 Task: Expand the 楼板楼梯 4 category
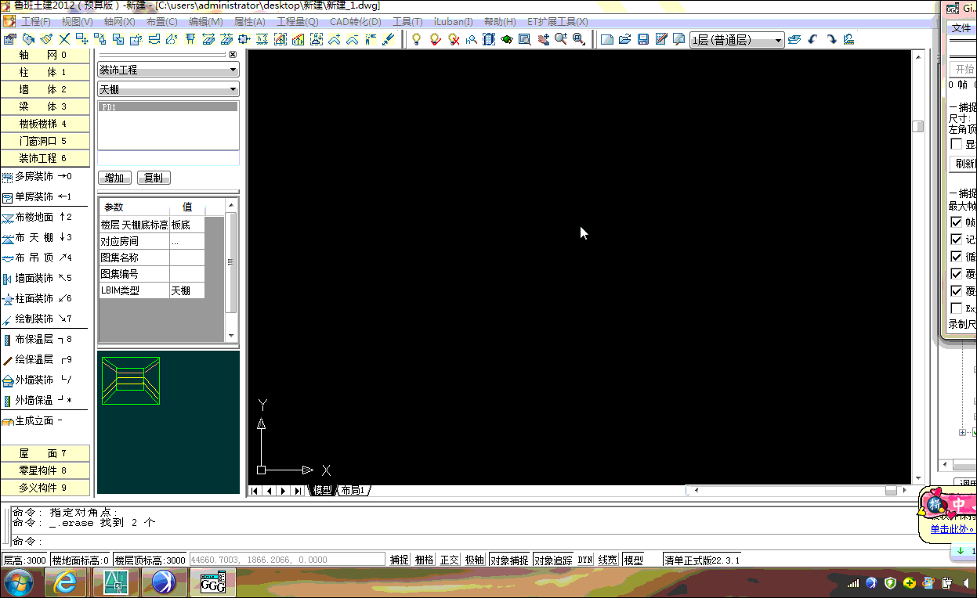[x=45, y=124]
